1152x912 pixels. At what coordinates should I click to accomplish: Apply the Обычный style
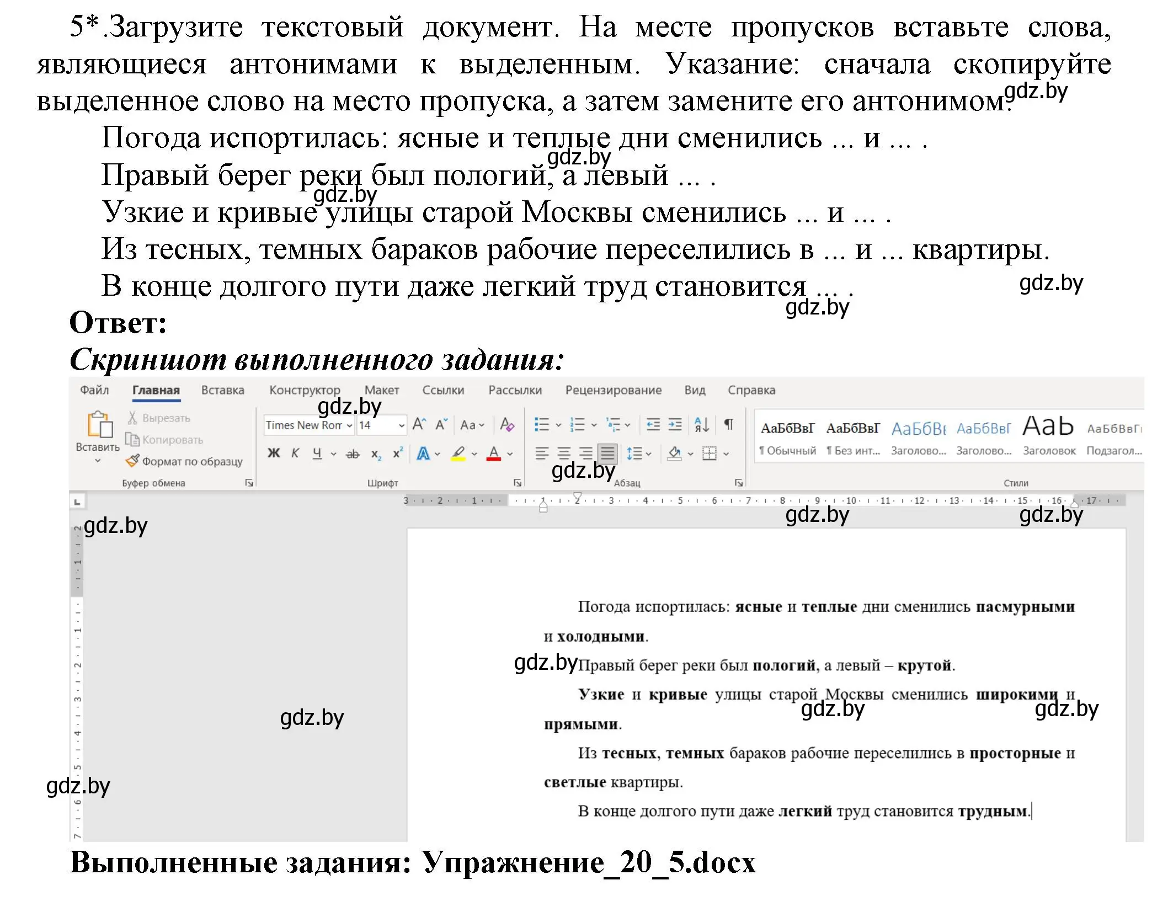pyautogui.click(x=787, y=439)
